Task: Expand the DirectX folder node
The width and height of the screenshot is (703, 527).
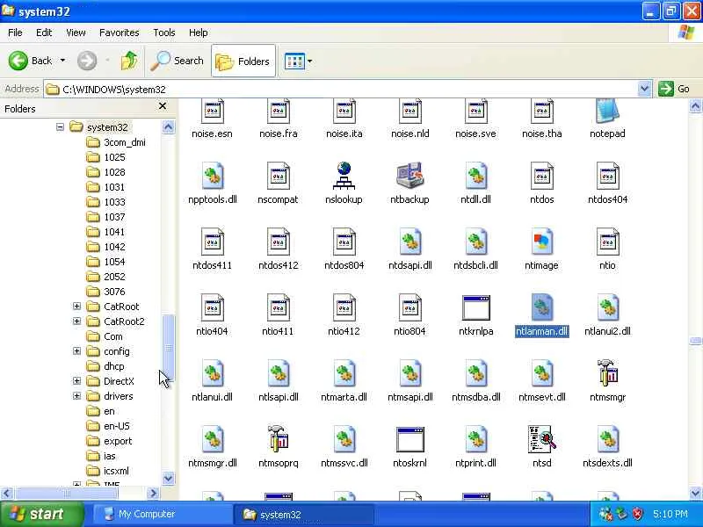Action: (x=76, y=381)
